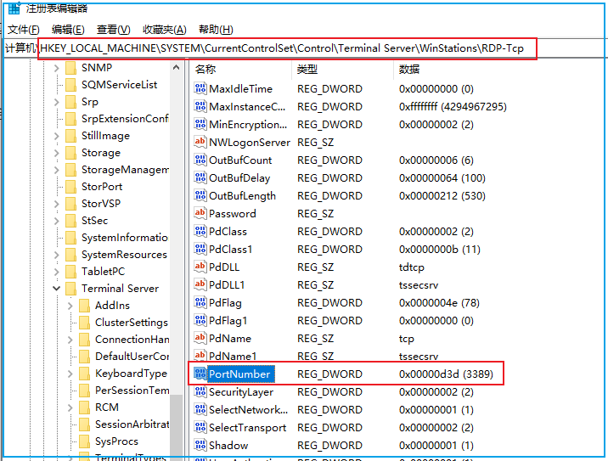Click the MaxInstanceC... value icon

[200, 106]
